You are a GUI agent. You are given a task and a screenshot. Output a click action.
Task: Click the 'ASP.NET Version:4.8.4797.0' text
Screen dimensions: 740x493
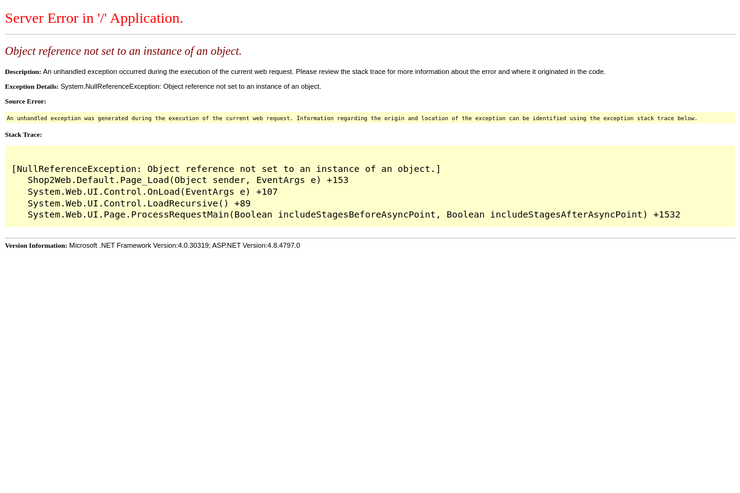click(x=256, y=245)
